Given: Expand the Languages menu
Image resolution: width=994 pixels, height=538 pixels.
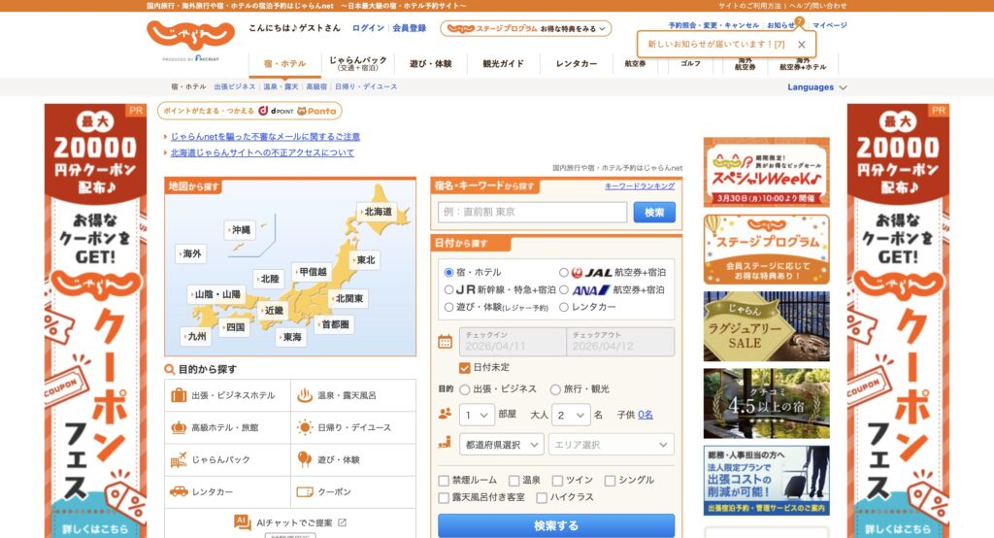Looking at the screenshot, I should point(816,87).
